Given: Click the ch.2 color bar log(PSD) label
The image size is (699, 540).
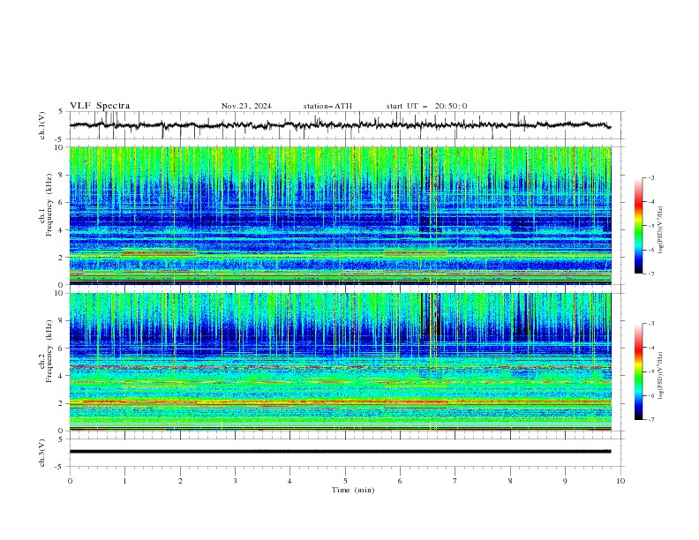Looking at the screenshot, I should coord(661,376).
